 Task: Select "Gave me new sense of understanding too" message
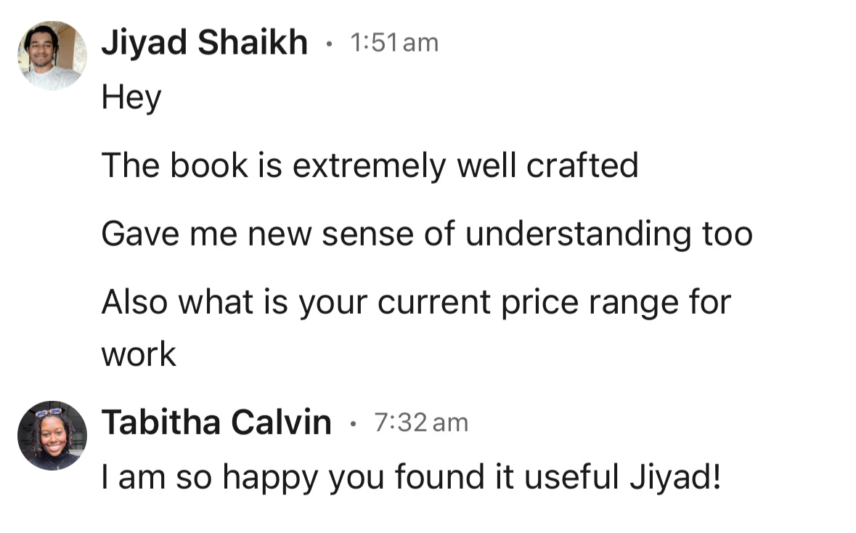point(426,234)
